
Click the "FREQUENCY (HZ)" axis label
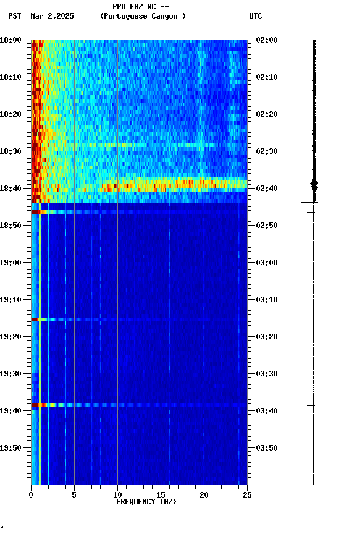point(146,502)
